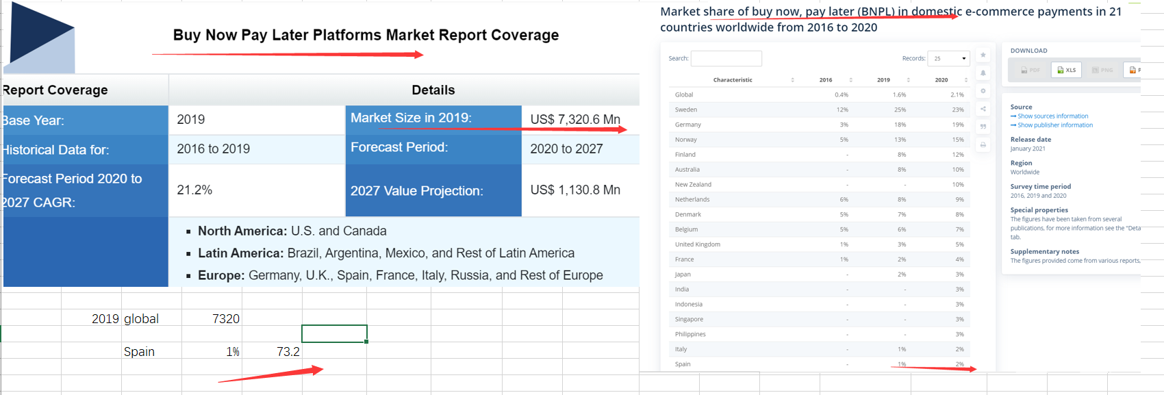Click the bell alert icon beside the table
Image resolution: width=1164 pixels, height=395 pixels.
click(x=983, y=73)
